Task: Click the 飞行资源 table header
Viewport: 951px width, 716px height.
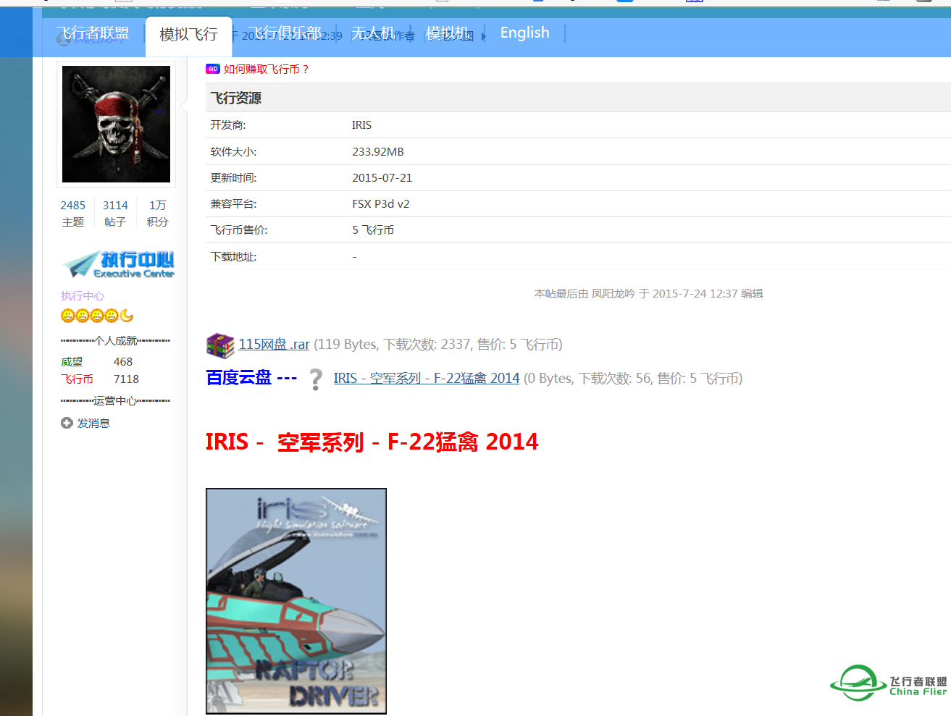Action: [x=578, y=98]
